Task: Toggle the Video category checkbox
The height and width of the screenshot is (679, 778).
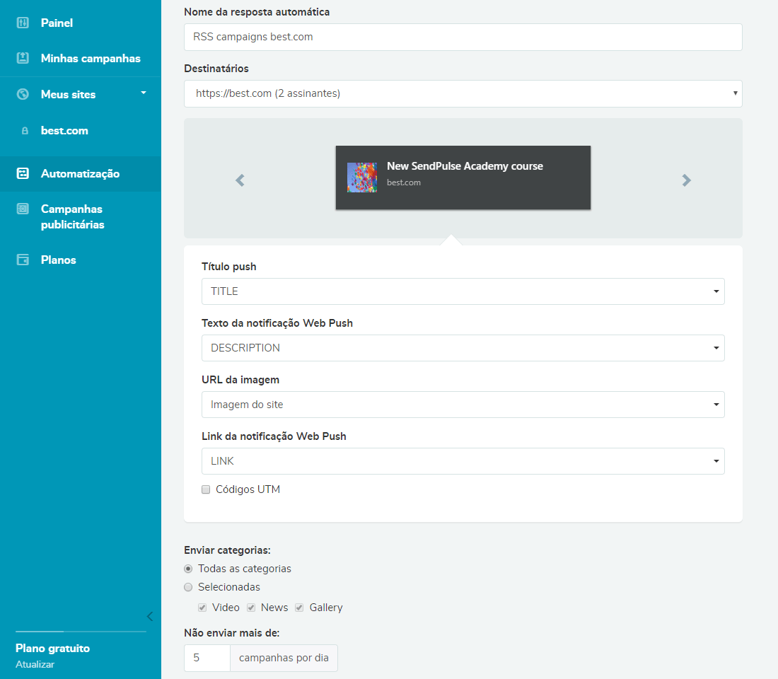Action: coord(202,608)
